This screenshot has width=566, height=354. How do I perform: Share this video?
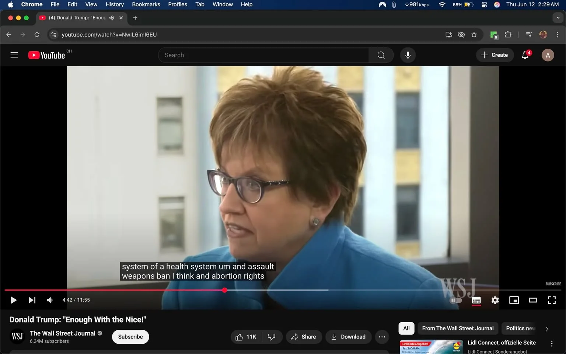click(303, 337)
